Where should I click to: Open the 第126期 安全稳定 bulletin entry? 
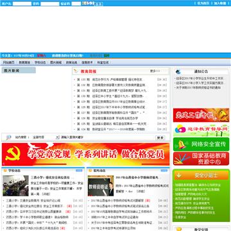click(108, 118)
